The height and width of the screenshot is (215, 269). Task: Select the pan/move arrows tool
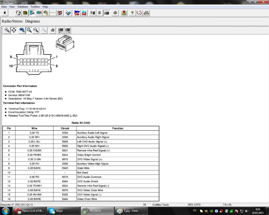14,30
